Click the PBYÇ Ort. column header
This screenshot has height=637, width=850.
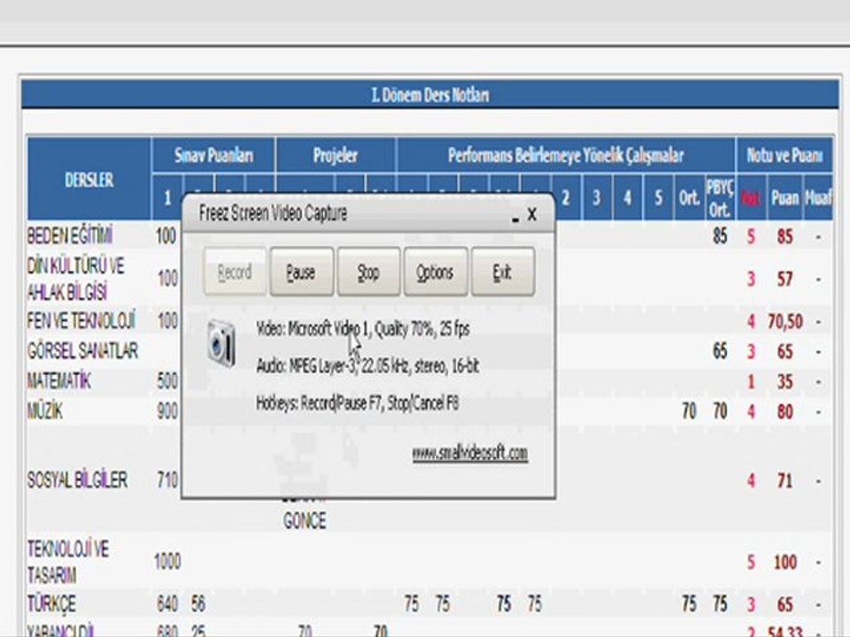coord(720,197)
